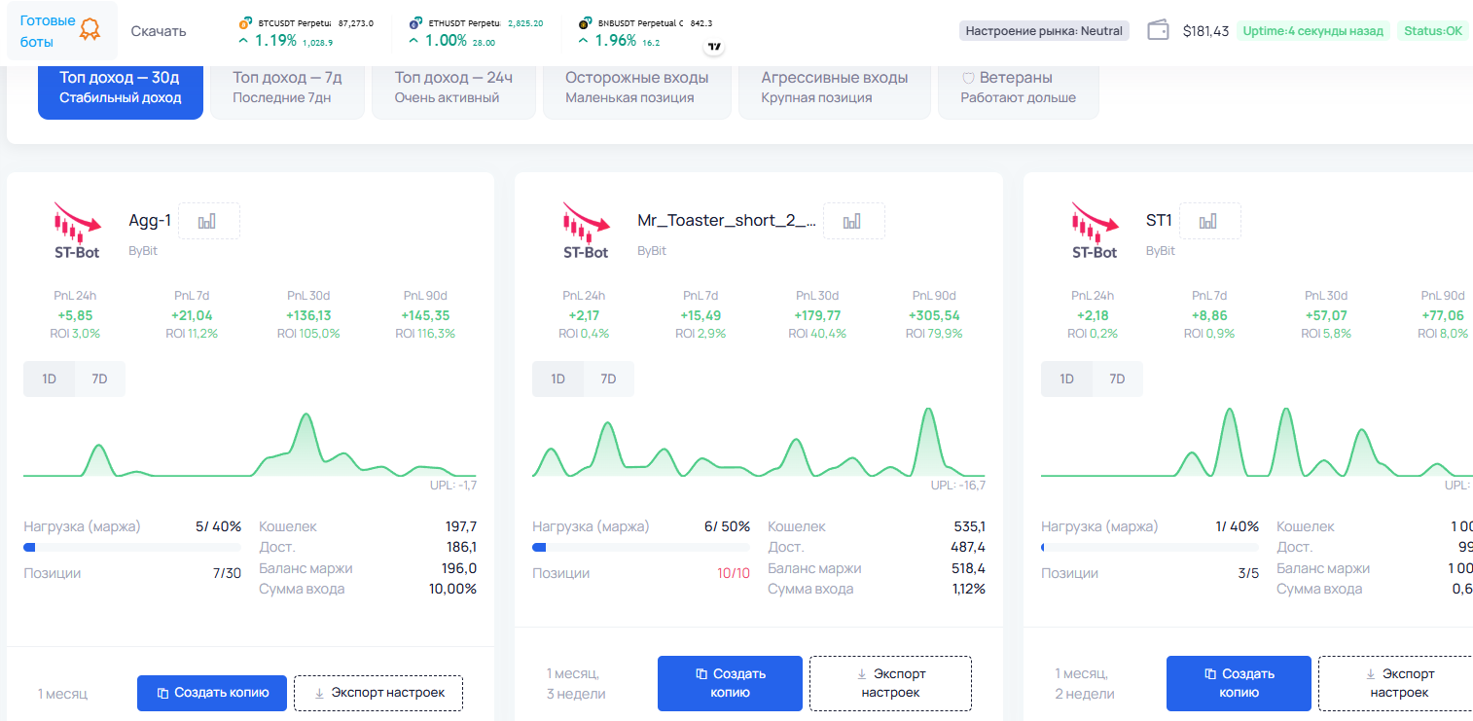Switch the Agg-1 chart to 7D
1473x721 pixels.
click(99, 379)
